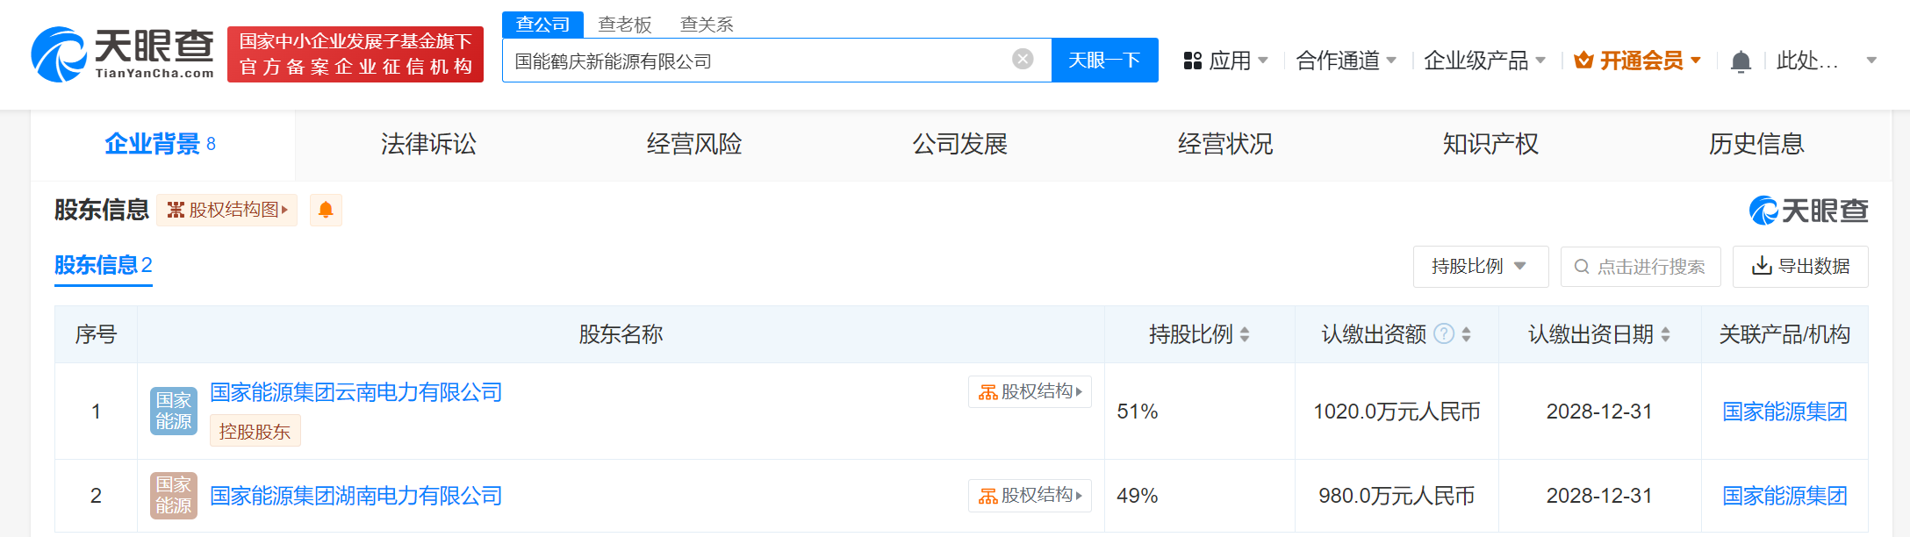Screen dimensions: 1910x537
Task: Switch to the 法律诉讼 tab
Action: click(428, 144)
